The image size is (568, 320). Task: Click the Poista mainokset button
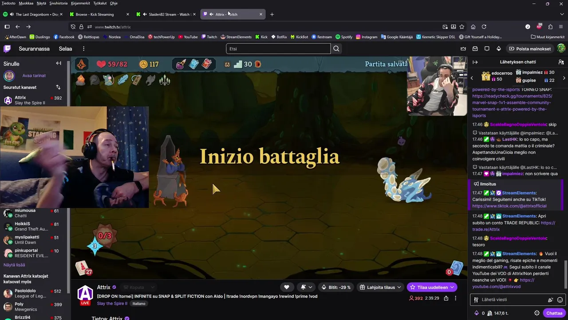530,48
